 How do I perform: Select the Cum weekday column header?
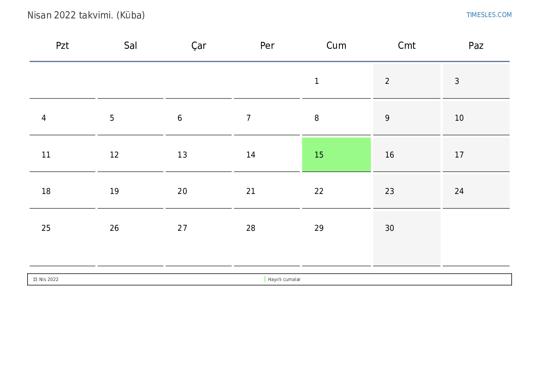tap(336, 46)
